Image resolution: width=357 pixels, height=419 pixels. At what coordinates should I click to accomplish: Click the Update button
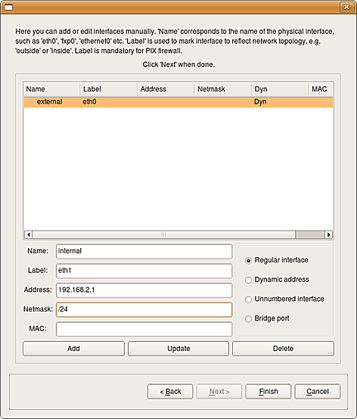point(178,349)
